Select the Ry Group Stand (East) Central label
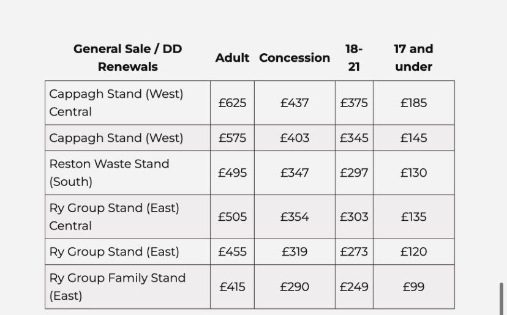The height and width of the screenshot is (315, 507). [x=114, y=217]
